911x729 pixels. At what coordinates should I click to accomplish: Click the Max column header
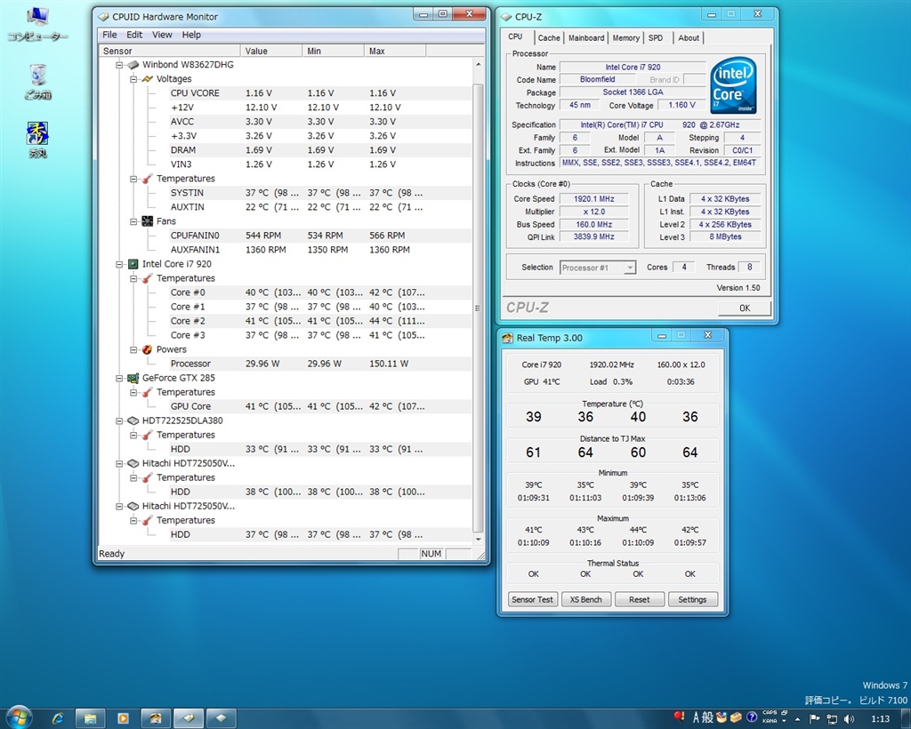(x=395, y=51)
